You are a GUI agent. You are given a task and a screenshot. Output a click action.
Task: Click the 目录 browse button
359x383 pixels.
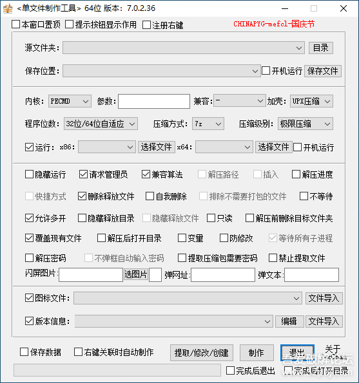(320, 48)
